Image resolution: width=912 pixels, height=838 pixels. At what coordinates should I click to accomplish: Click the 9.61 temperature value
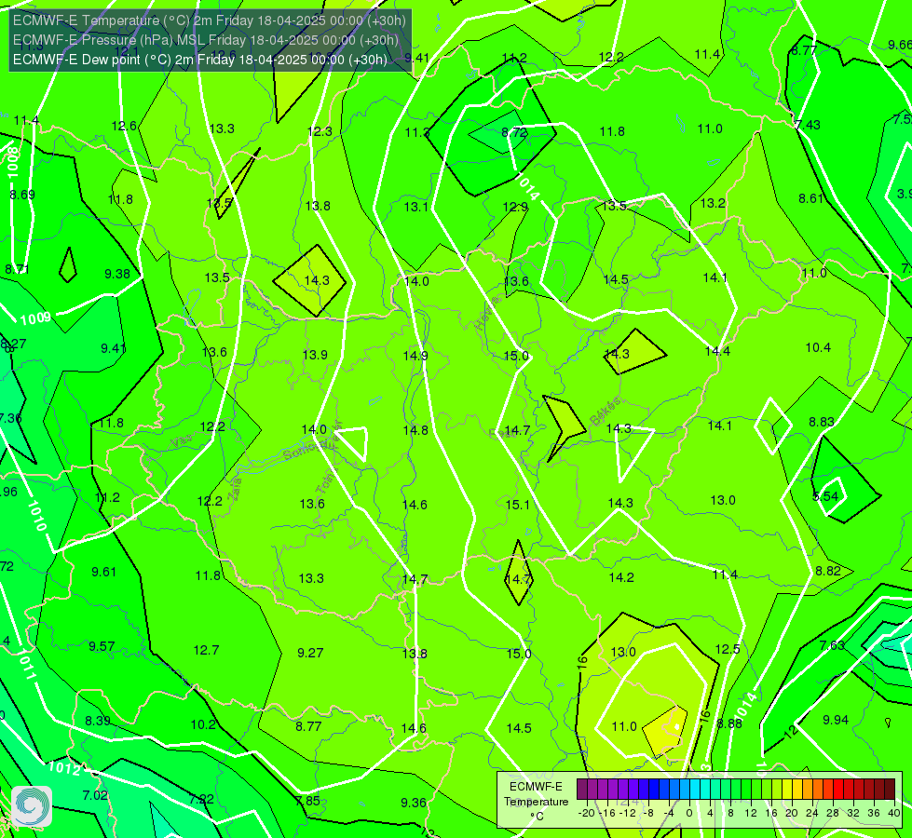click(103, 573)
